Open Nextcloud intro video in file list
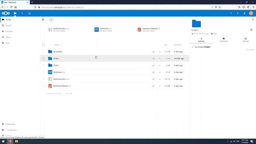The width and height of the screenshot is (256, 144). tap(61, 79)
